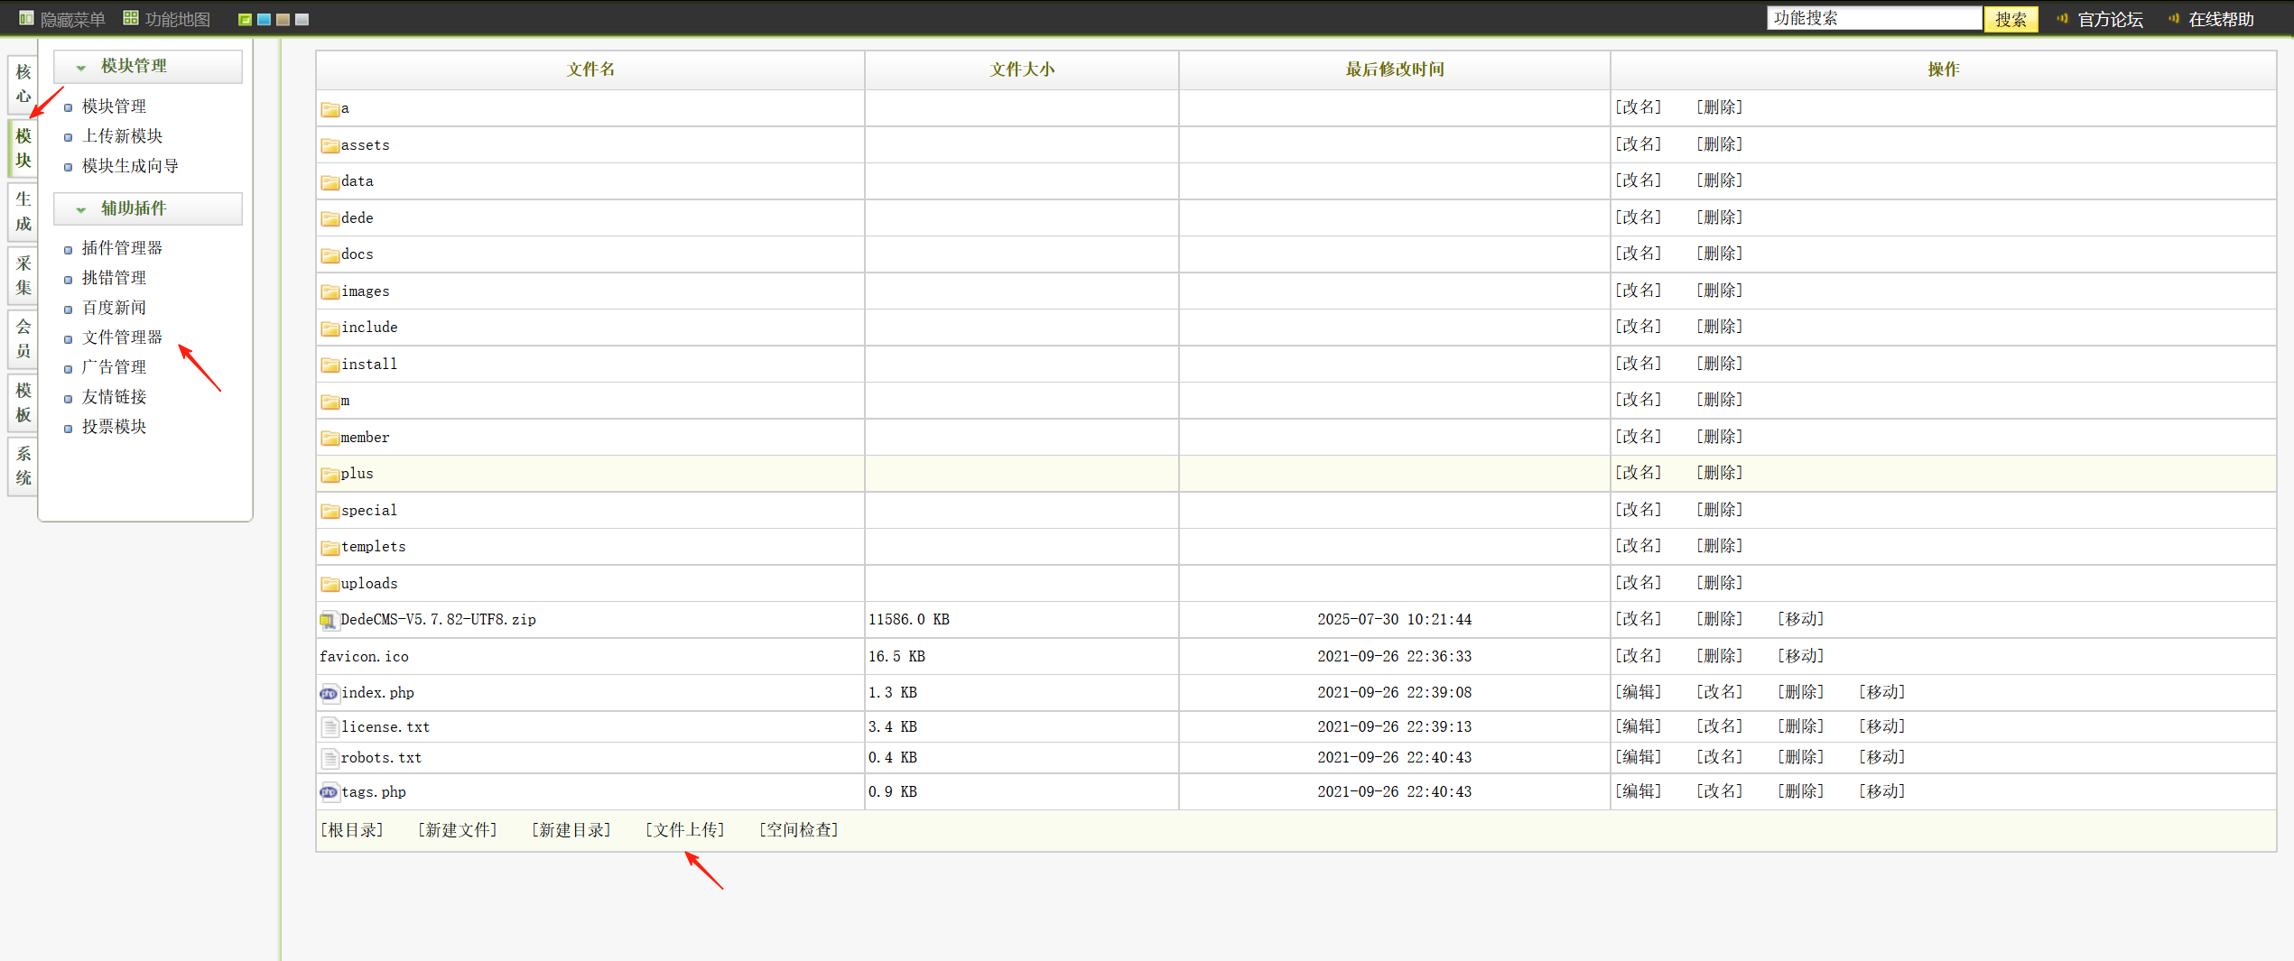Screen dimensions: 2294x961
Task: Open 插件管理器 menu entry
Action: [x=123, y=248]
